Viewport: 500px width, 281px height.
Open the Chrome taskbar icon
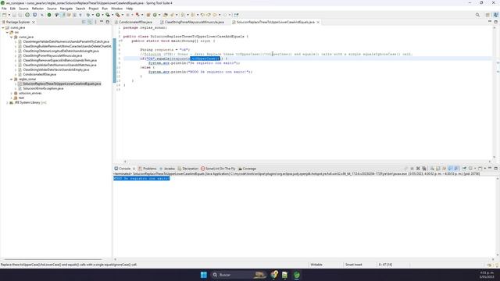point(274,275)
